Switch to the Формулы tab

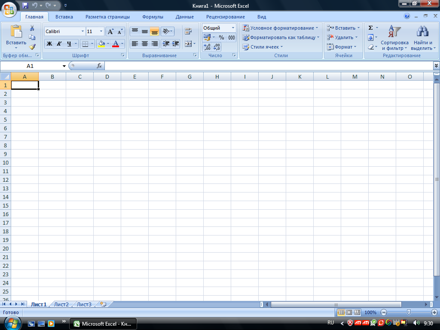(153, 17)
